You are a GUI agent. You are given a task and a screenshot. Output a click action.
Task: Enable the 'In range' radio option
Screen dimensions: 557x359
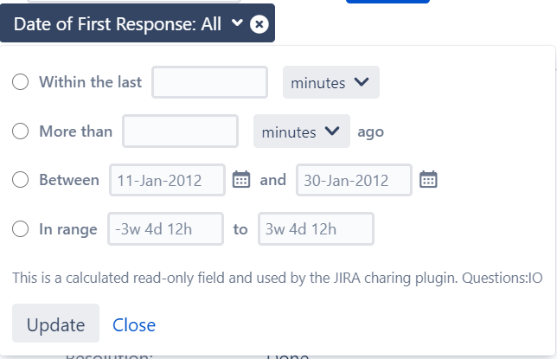(20, 228)
